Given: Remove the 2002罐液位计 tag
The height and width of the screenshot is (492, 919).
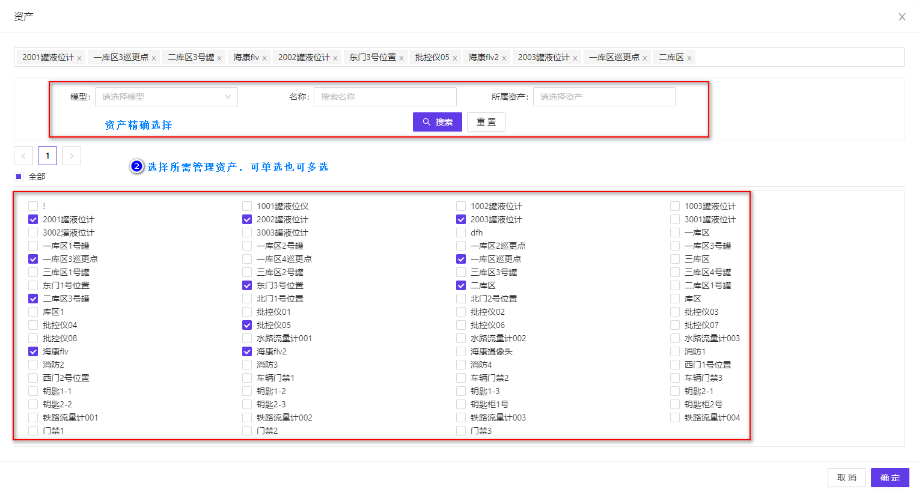Looking at the screenshot, I should 335,58.
